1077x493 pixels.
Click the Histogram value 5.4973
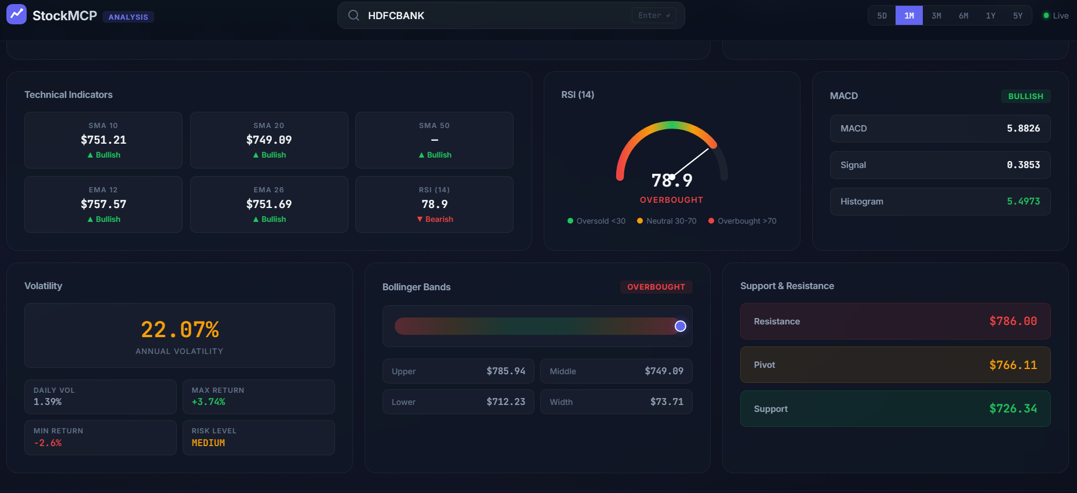point(1023,202)
